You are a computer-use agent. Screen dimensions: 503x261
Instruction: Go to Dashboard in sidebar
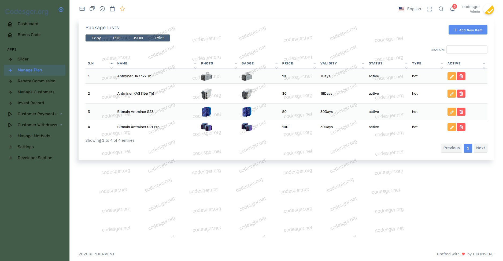28,24
